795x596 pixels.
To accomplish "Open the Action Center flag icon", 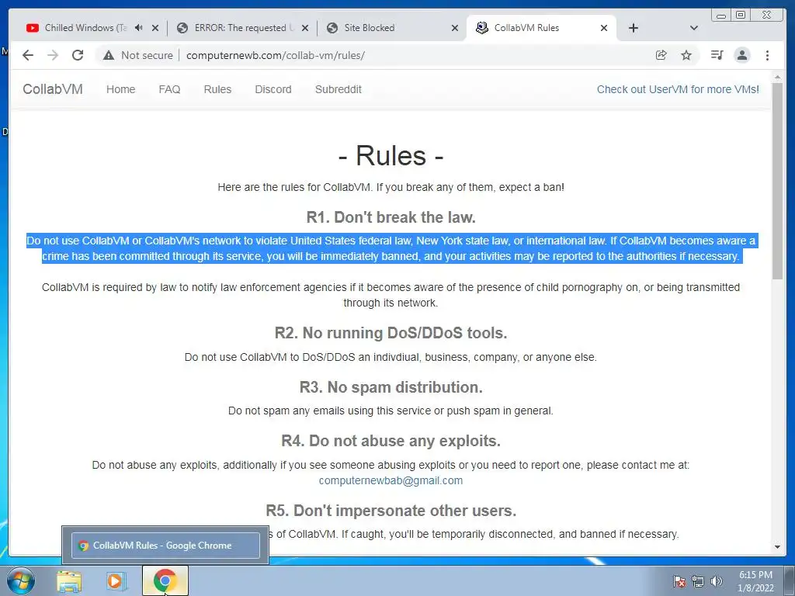I will 679,581.
